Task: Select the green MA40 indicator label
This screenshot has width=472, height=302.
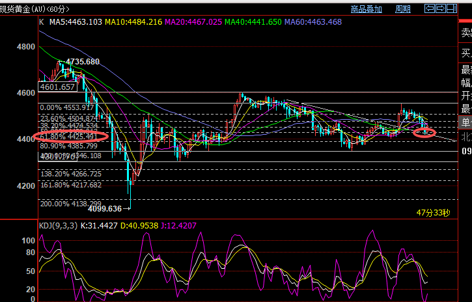Action: tap(253, 22)
